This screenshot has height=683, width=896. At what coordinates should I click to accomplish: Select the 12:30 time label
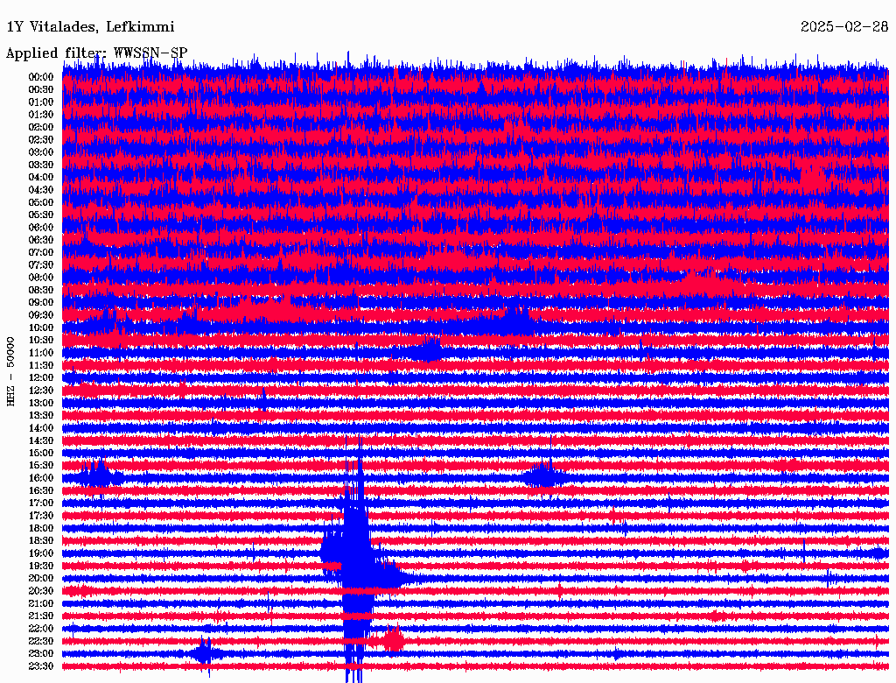click(41, 391)
